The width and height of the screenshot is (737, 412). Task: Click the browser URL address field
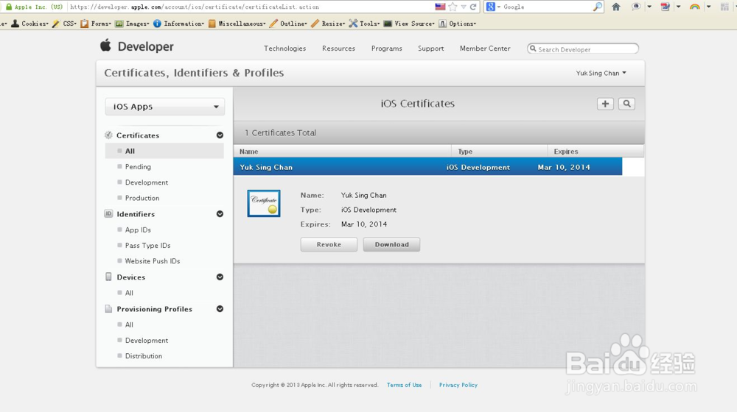point(251,7)
